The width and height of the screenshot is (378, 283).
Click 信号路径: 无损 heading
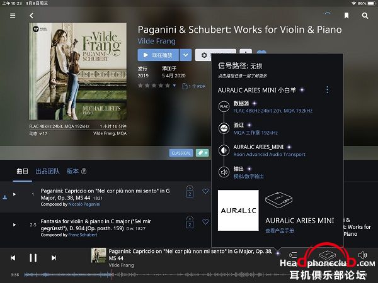coord(240,66)
